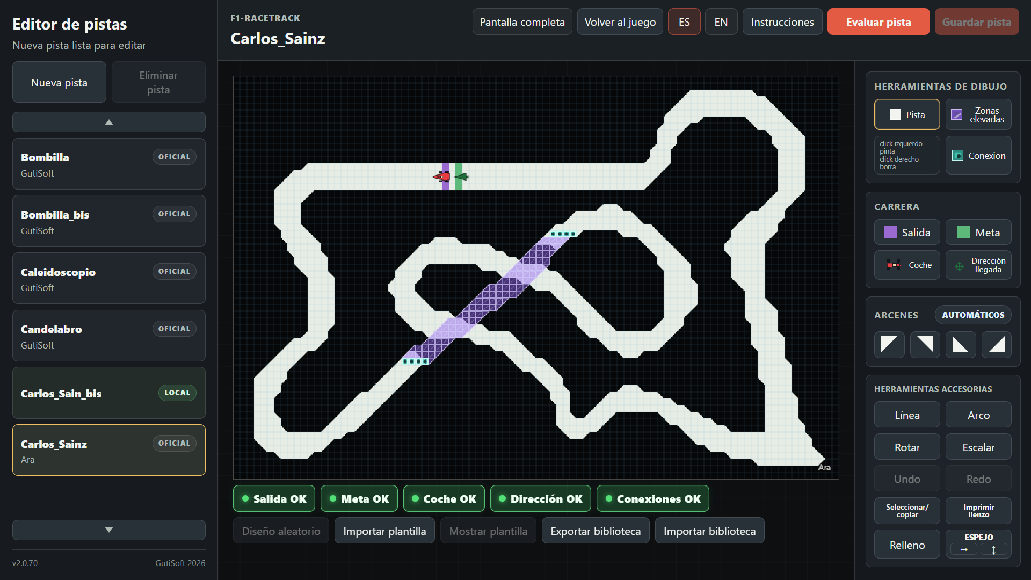1031x580 pixels.
Task: Click the Carlos_Sainz title in header
Action: pyautogui.click(x=278, y=39)
